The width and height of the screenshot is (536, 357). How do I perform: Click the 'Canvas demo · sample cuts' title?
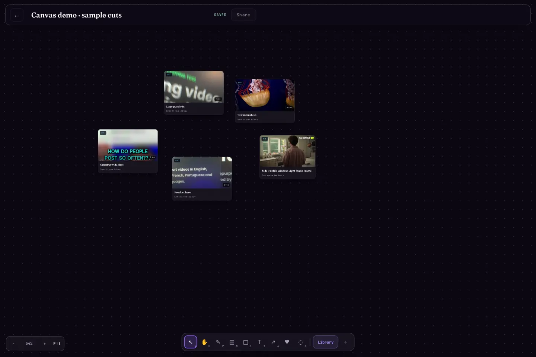(x=76, y=15)
